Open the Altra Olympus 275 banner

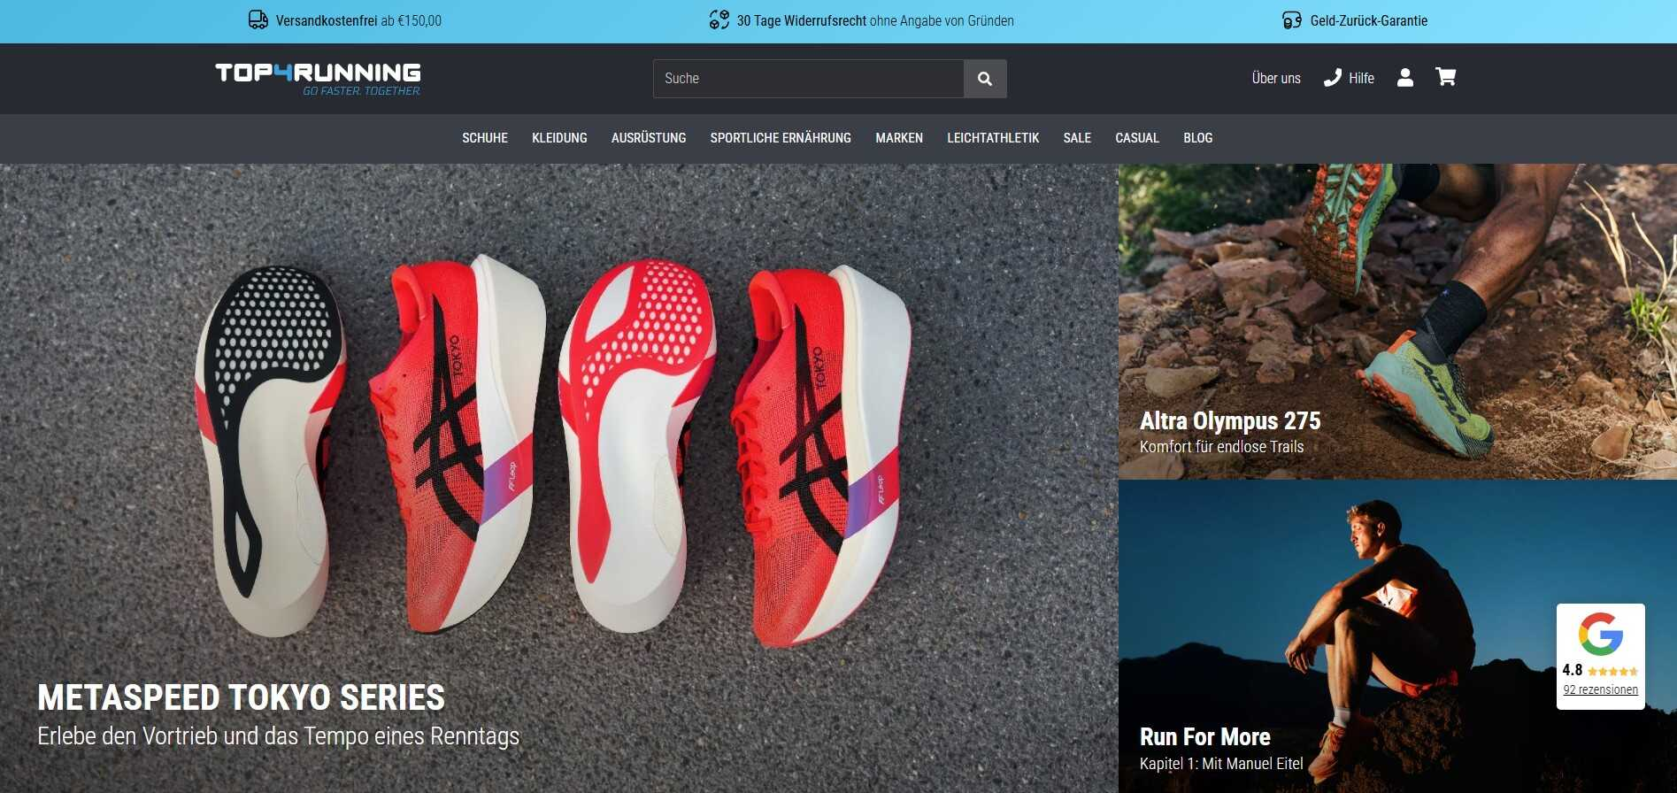[x=1397, y=322]
